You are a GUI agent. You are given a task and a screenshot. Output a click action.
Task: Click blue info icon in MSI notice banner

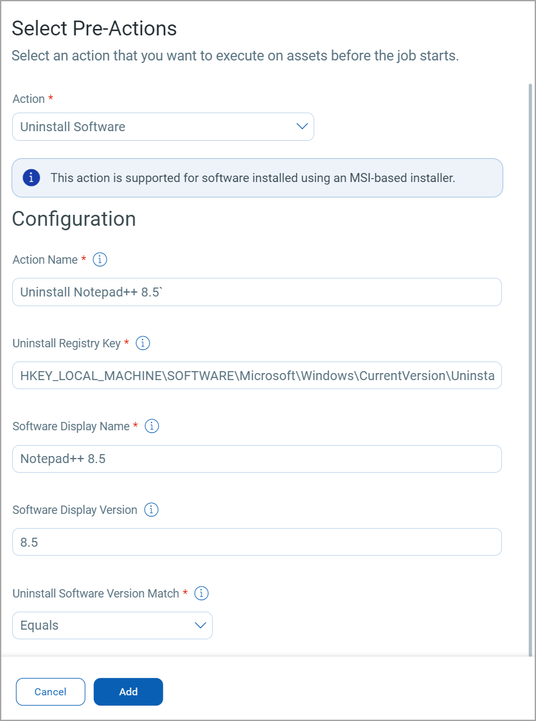tap(31, 178)
